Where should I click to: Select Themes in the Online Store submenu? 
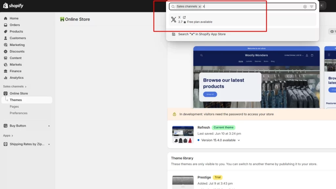tap(16, 100)
